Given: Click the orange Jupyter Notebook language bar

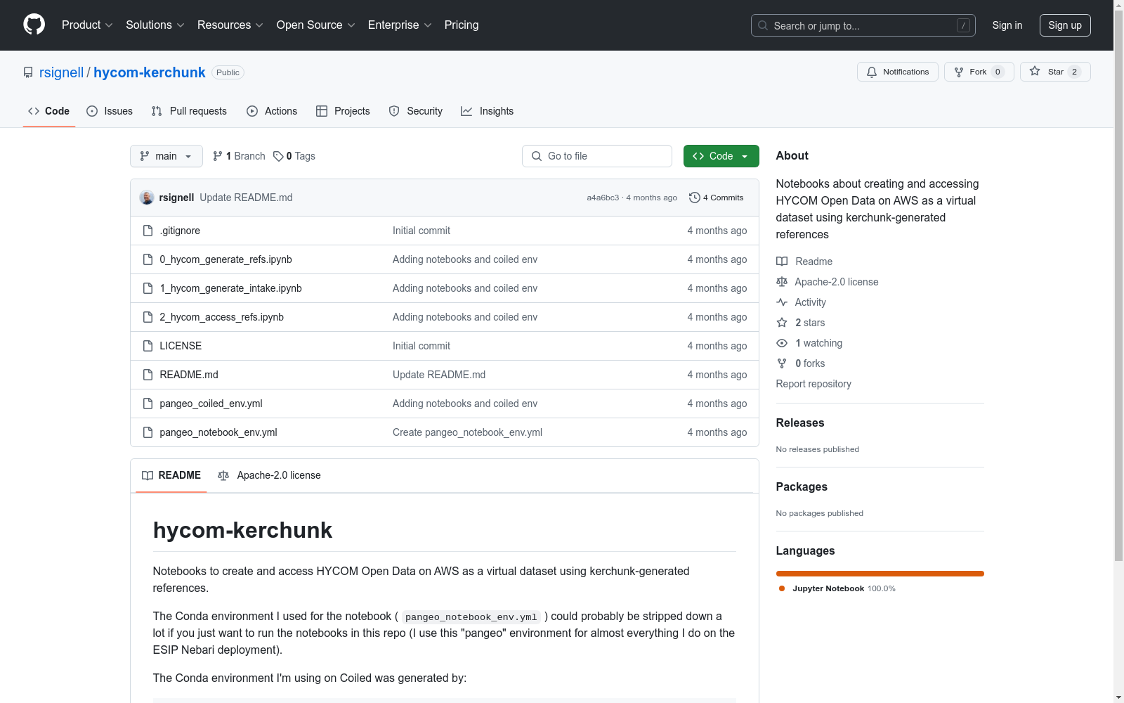Looking at the screenshot, I should click(880, 574).
